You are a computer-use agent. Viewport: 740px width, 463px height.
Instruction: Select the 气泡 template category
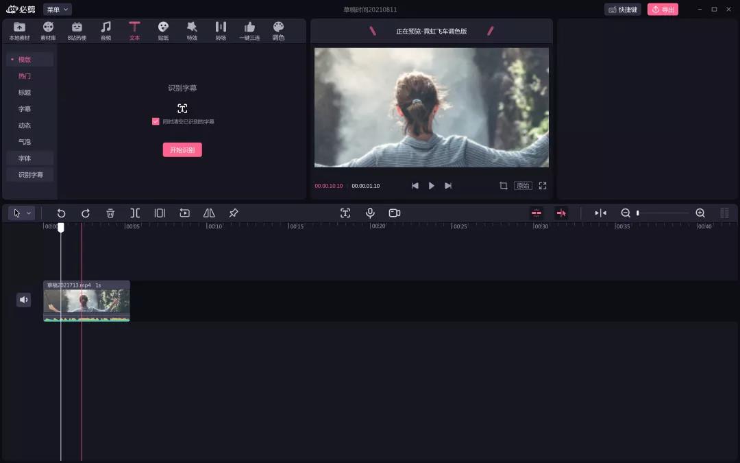[x=25, y=142]
